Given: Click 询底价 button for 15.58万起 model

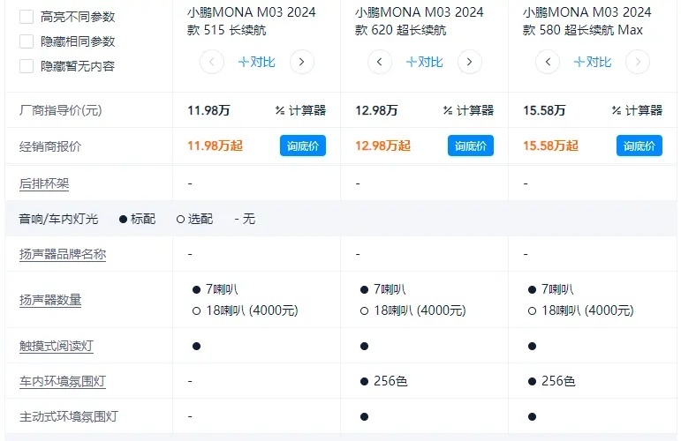Looking at the screenshot, I should click(639, 146).
